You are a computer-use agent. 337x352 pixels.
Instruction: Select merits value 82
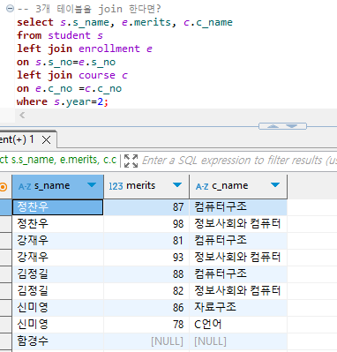[x=146, y=291]
